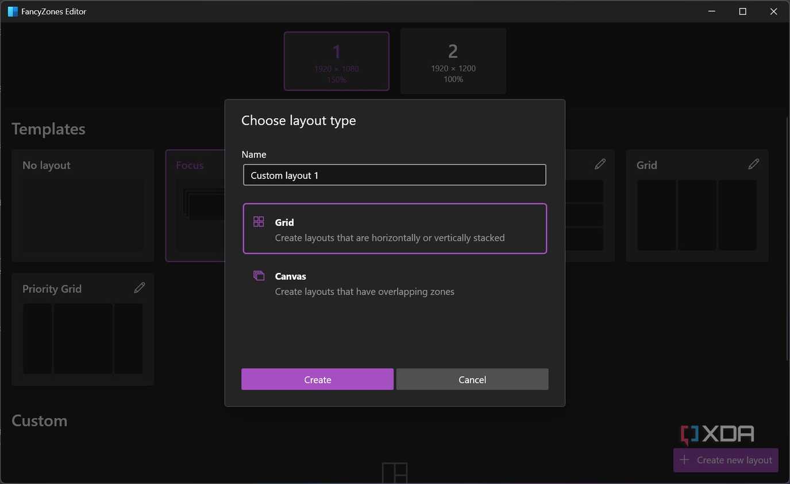Select monitor 2 at 1920 × 1200
Image resolution: width=790 pixels, height=484 pixels.
coord(453,61)
